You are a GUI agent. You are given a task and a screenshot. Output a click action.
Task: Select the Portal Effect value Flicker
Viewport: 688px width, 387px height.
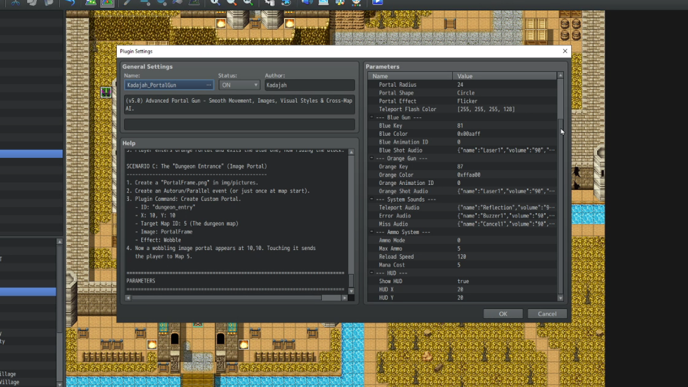tap(467, 101)
